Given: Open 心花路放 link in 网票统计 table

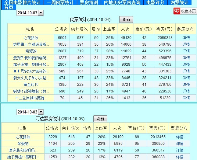Looking at the screenshot, I should [31, 38].
